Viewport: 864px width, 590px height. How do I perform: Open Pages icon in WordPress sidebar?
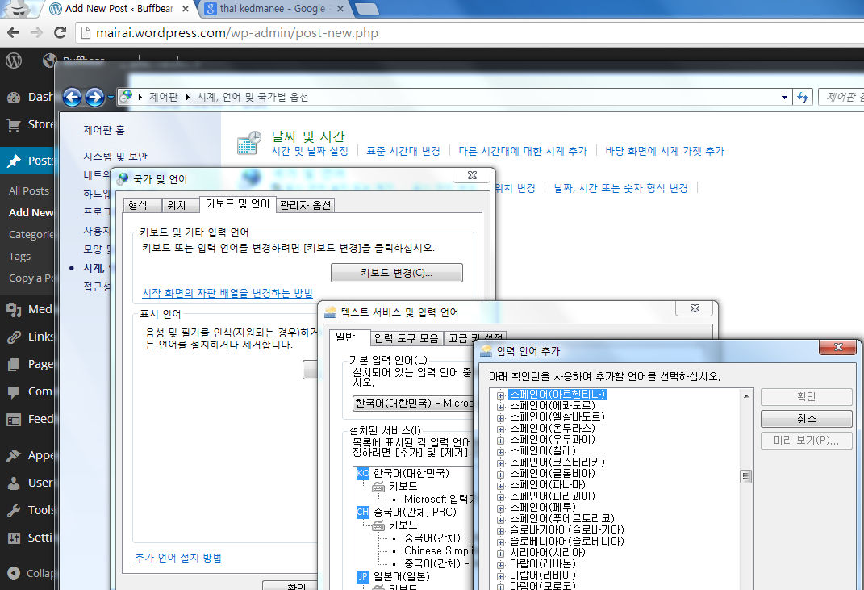tap(14, 365)
